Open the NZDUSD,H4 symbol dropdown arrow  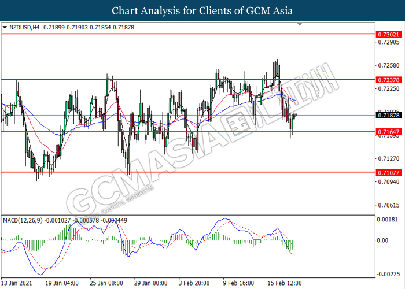click(x=5, y=27)
